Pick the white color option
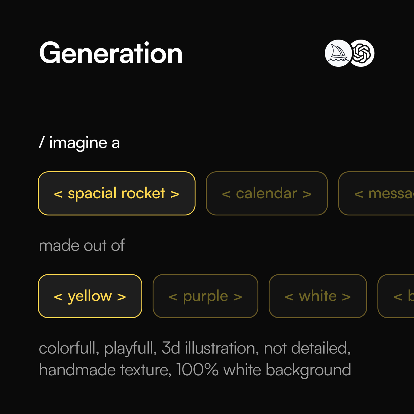The image size is (414, 414). click(318, 296)
